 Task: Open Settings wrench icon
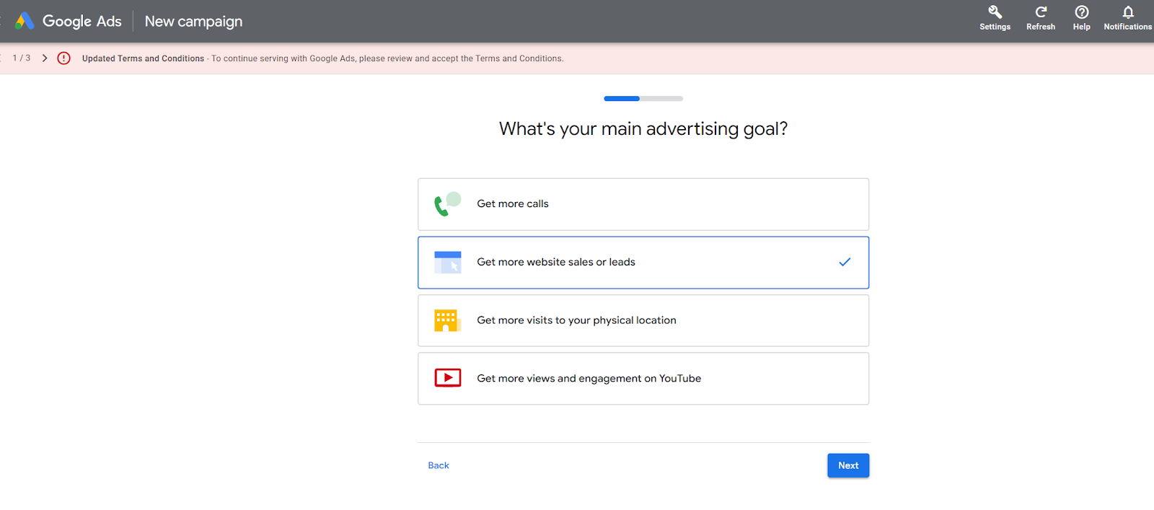click(995, 12)
